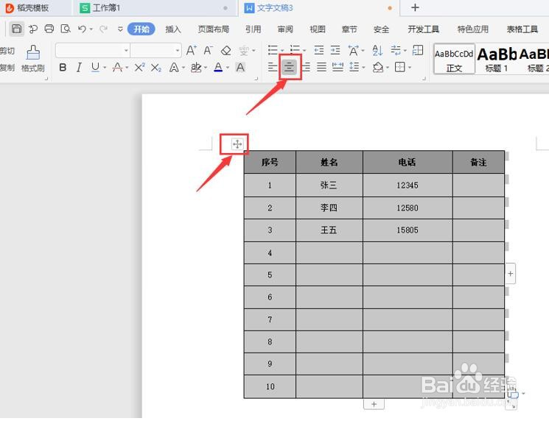
Task: Open the 审阅 ribbon tab
Action: coord(285,29)
